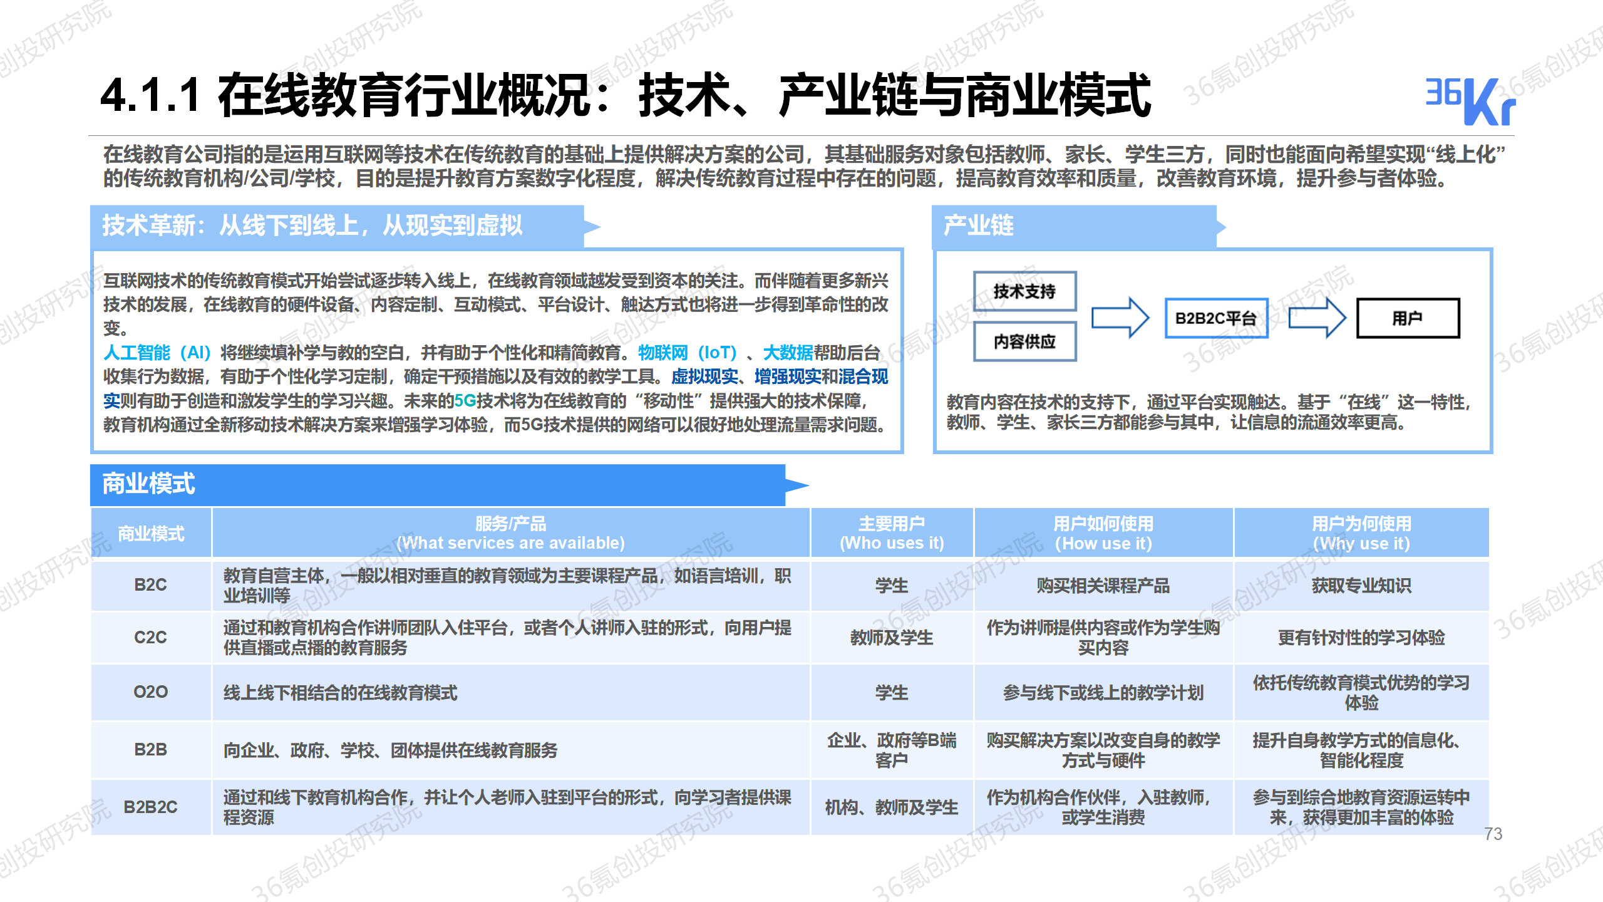Screen dimensions: 1603x902
Task: Click the intro paragraph starting 在线教育公司指的是
Action: [805, 166]
